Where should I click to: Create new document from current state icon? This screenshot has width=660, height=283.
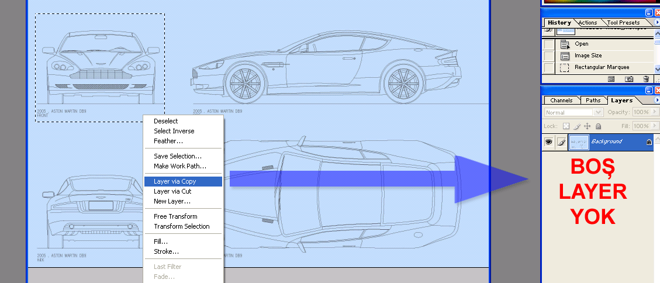click(611, 79)
